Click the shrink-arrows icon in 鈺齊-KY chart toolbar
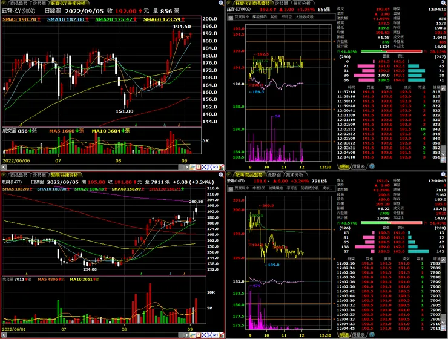Viewport: 448px width, 339px height. [209, 167]
